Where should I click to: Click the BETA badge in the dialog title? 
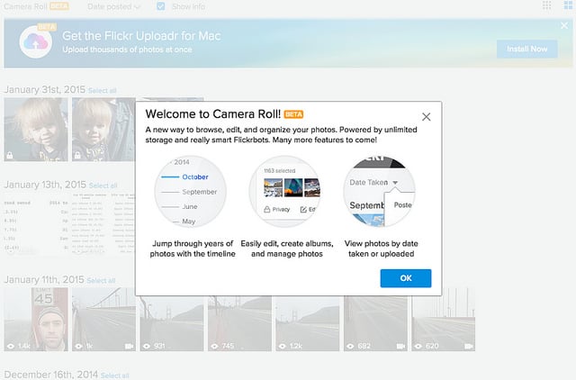tap(293, 114)
